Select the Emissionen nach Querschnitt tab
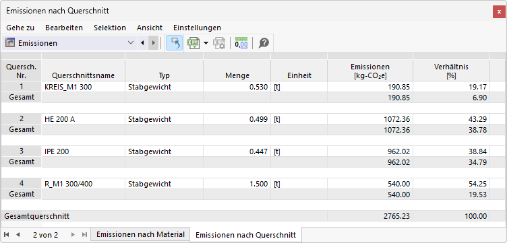The height and width of the screenshot is (243, 507). point(245,235)
